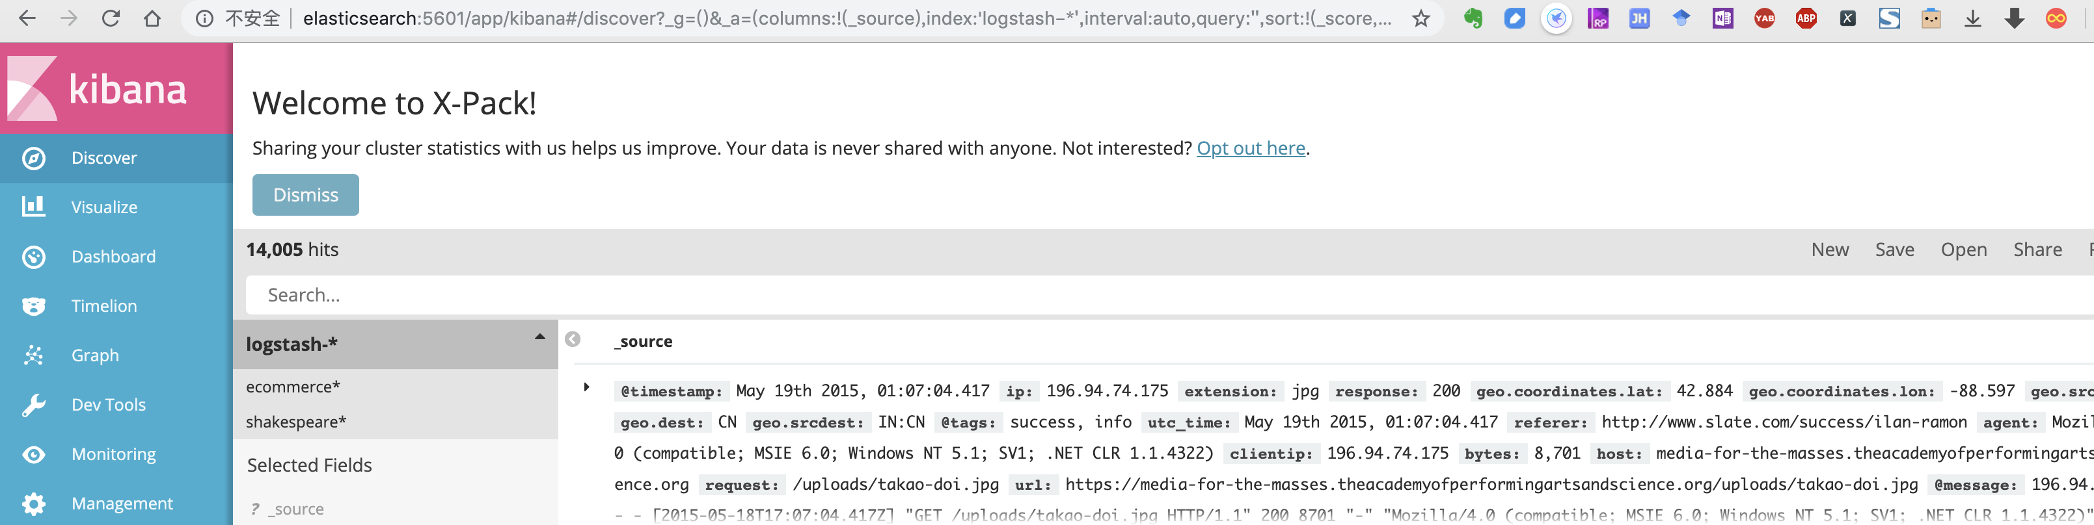Open the Dashboard gauge icon
This screenshot has height=525, width=2094.
click(x=33, y=257)
